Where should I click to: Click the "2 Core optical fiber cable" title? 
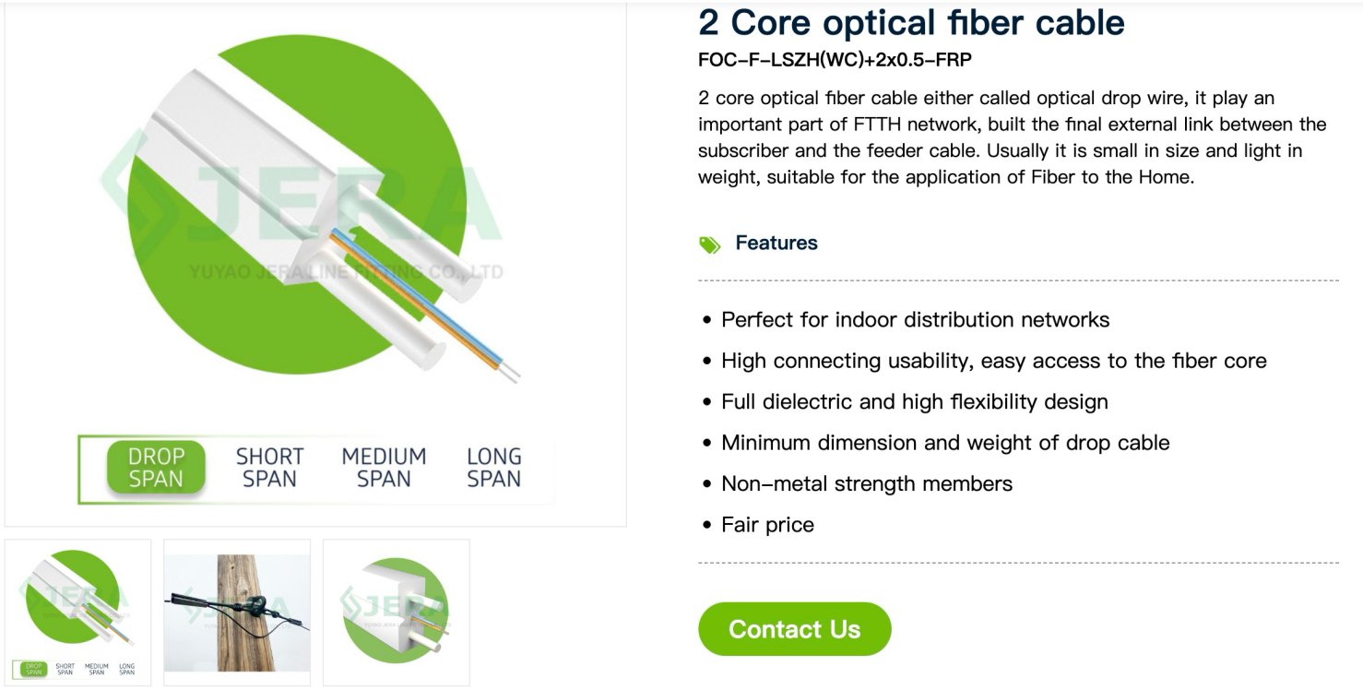(911, 22)
